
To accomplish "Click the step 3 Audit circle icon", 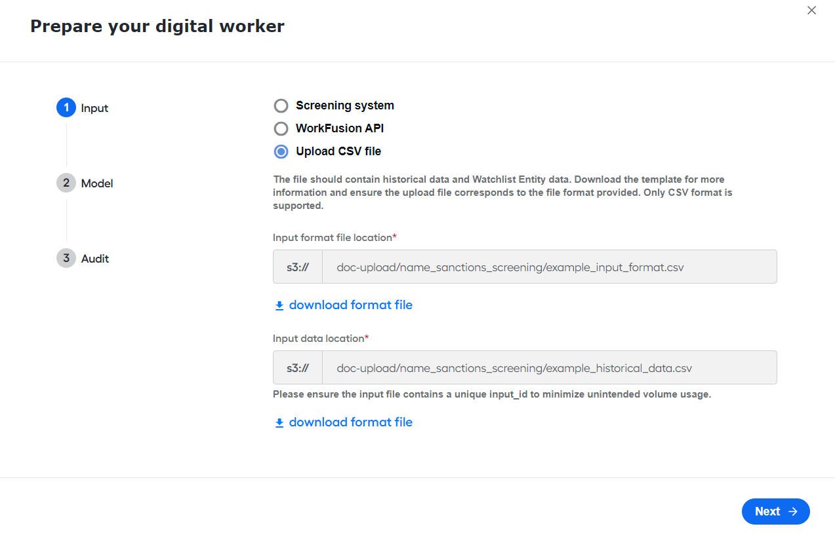I will coord(66,258).
